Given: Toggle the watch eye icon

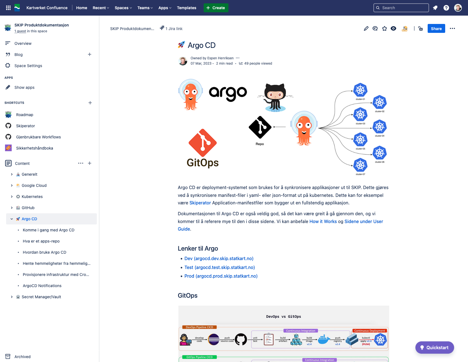Looking at the screenshot, I should (x=393, y=28).
